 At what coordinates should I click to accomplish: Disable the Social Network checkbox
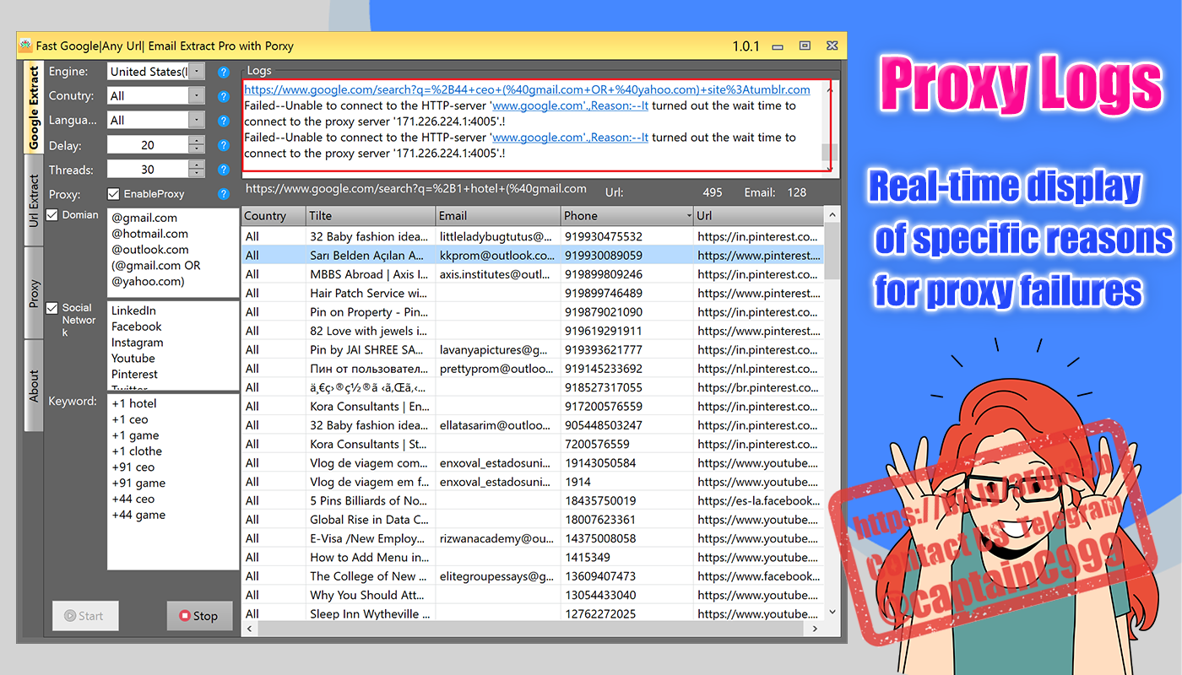click(52, 308)
